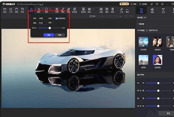
Task: Expand the dropdown arrow in the compare row
Action: [x=120, y=16]
